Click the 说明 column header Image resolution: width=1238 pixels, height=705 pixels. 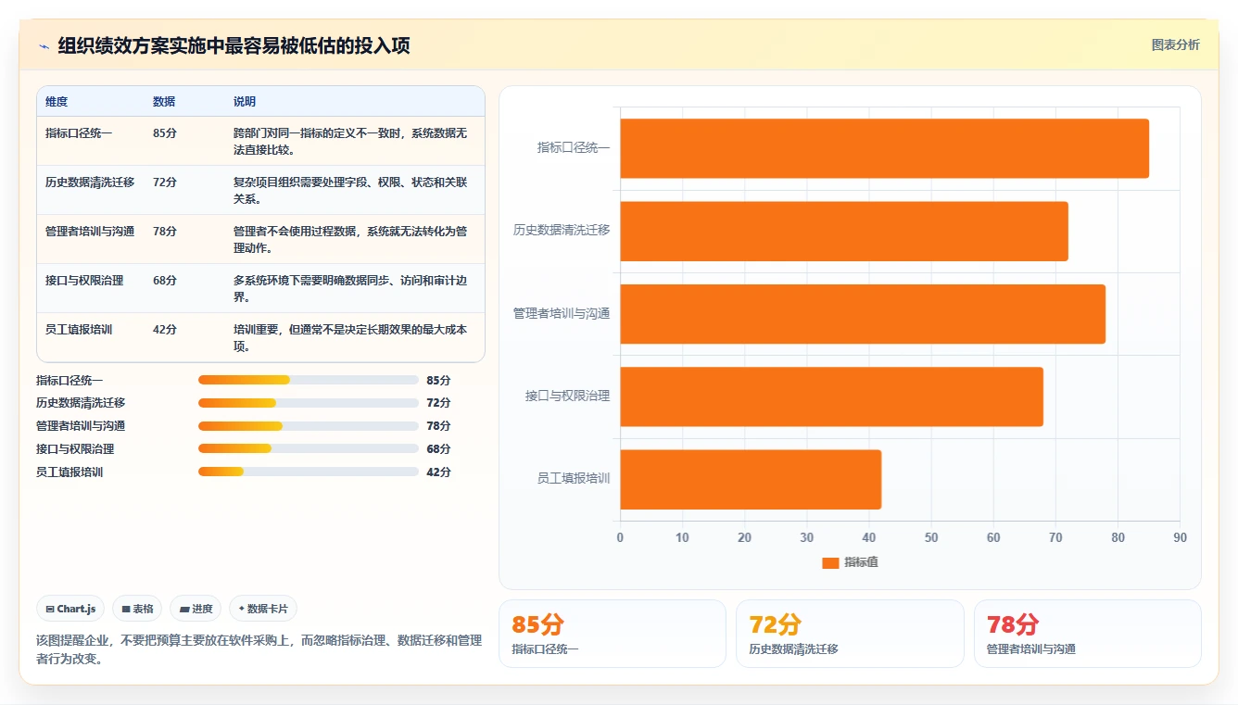point(245,102)
